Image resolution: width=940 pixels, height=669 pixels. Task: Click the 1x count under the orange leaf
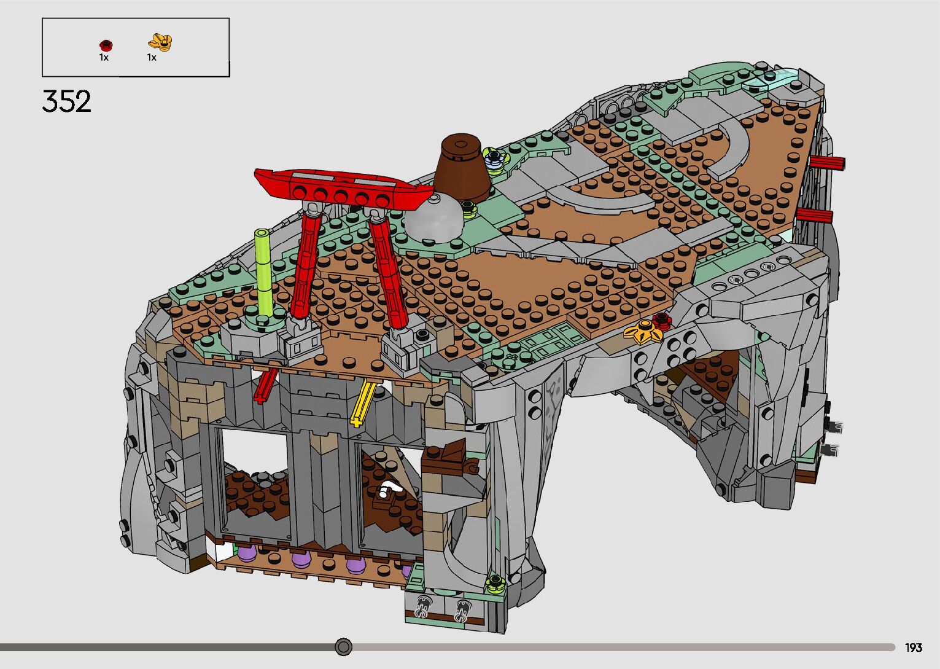coord(152,58)
